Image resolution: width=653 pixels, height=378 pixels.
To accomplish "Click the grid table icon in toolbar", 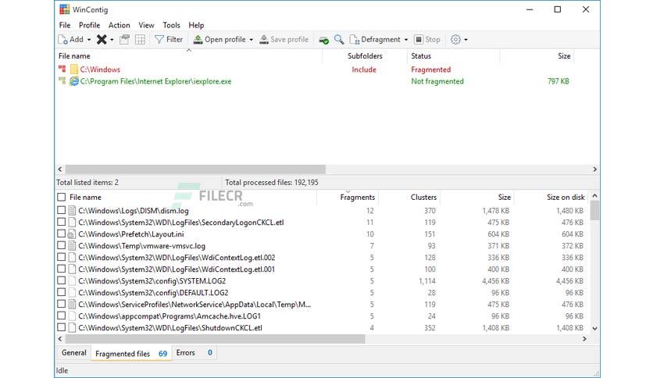I will [141, 40].
